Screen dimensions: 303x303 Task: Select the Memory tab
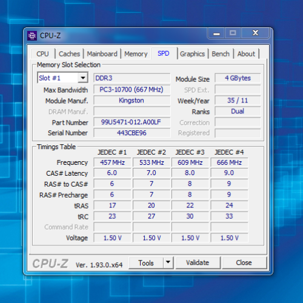[x=136, y=54]
